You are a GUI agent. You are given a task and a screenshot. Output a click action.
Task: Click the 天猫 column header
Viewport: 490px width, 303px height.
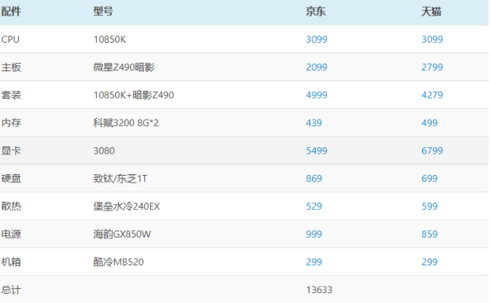pyautogui.click(x=432, y=12)
